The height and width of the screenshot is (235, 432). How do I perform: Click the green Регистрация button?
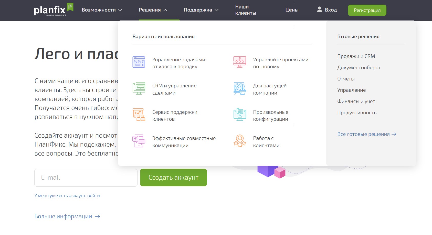tap(367, 10)
